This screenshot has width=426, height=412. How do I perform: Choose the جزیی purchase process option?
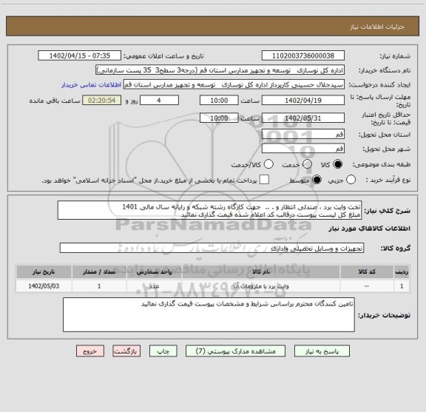coord(351,180)
